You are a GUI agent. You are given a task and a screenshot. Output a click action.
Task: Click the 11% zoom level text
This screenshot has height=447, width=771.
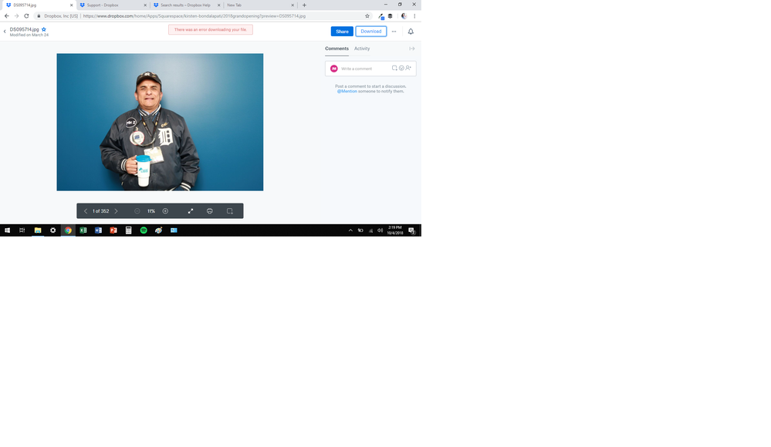pyautogui.click(x=151, y=211)
